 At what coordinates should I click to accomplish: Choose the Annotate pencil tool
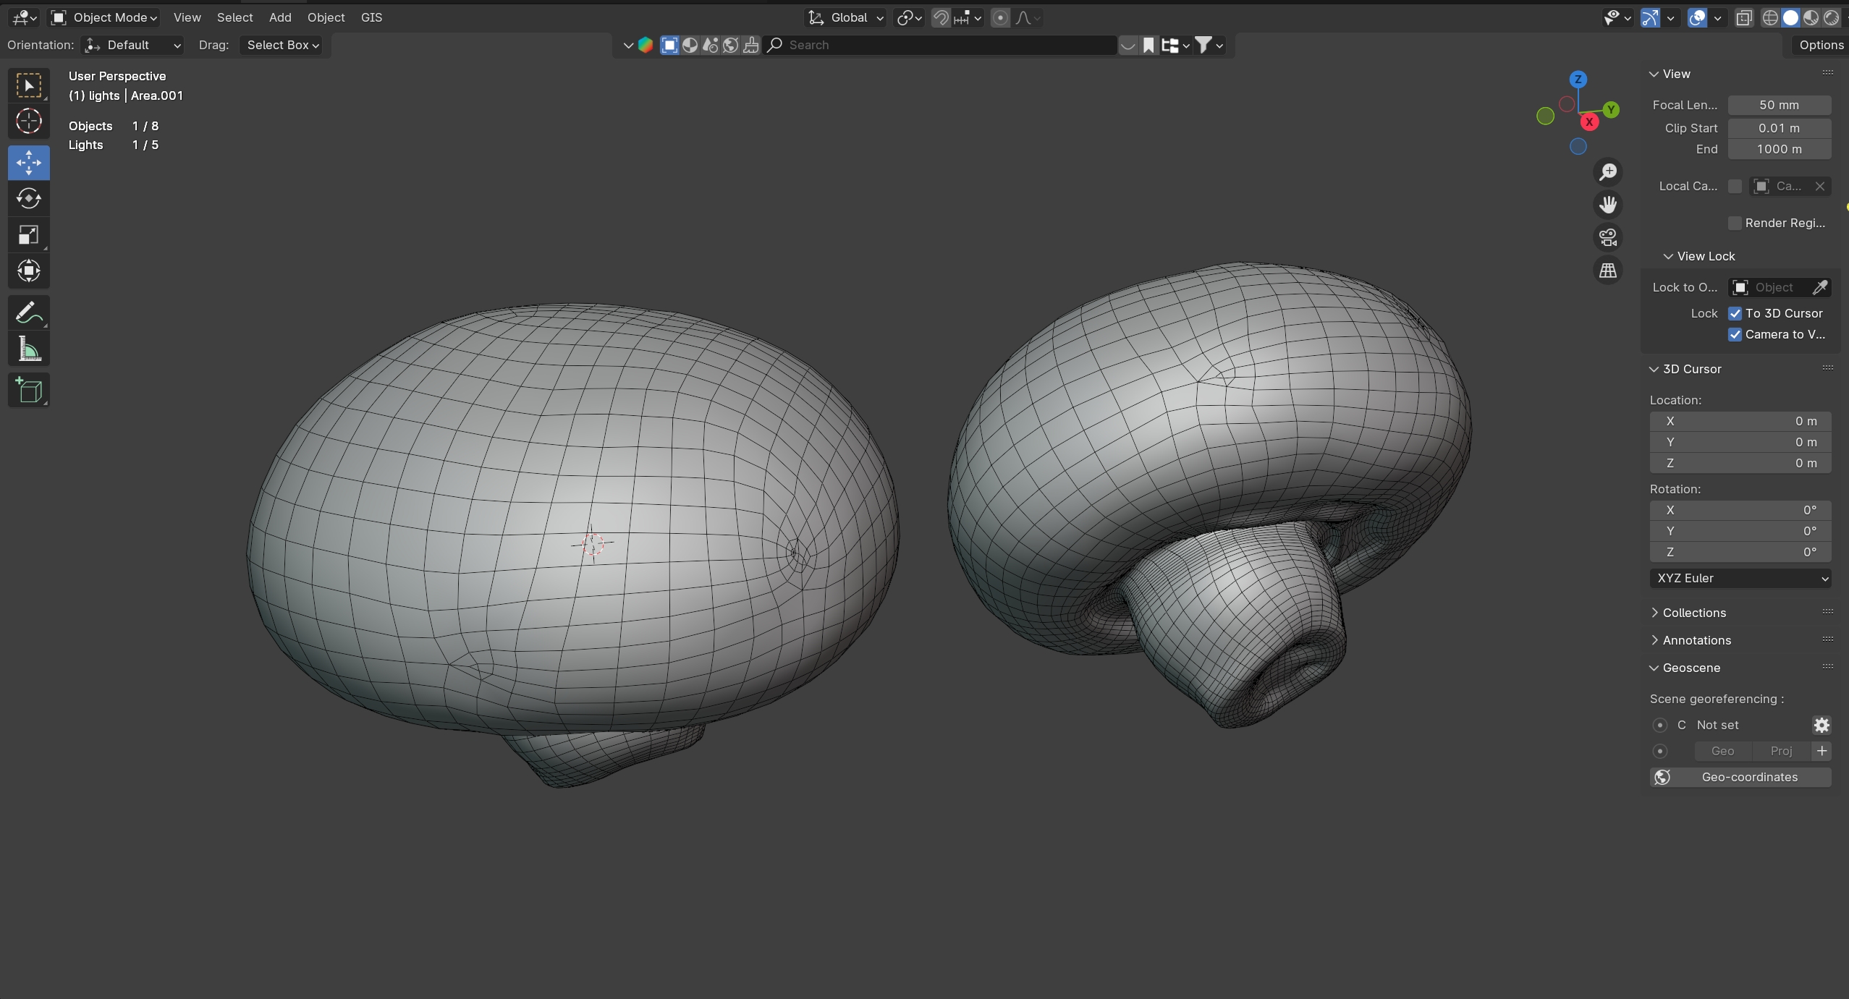28,313
